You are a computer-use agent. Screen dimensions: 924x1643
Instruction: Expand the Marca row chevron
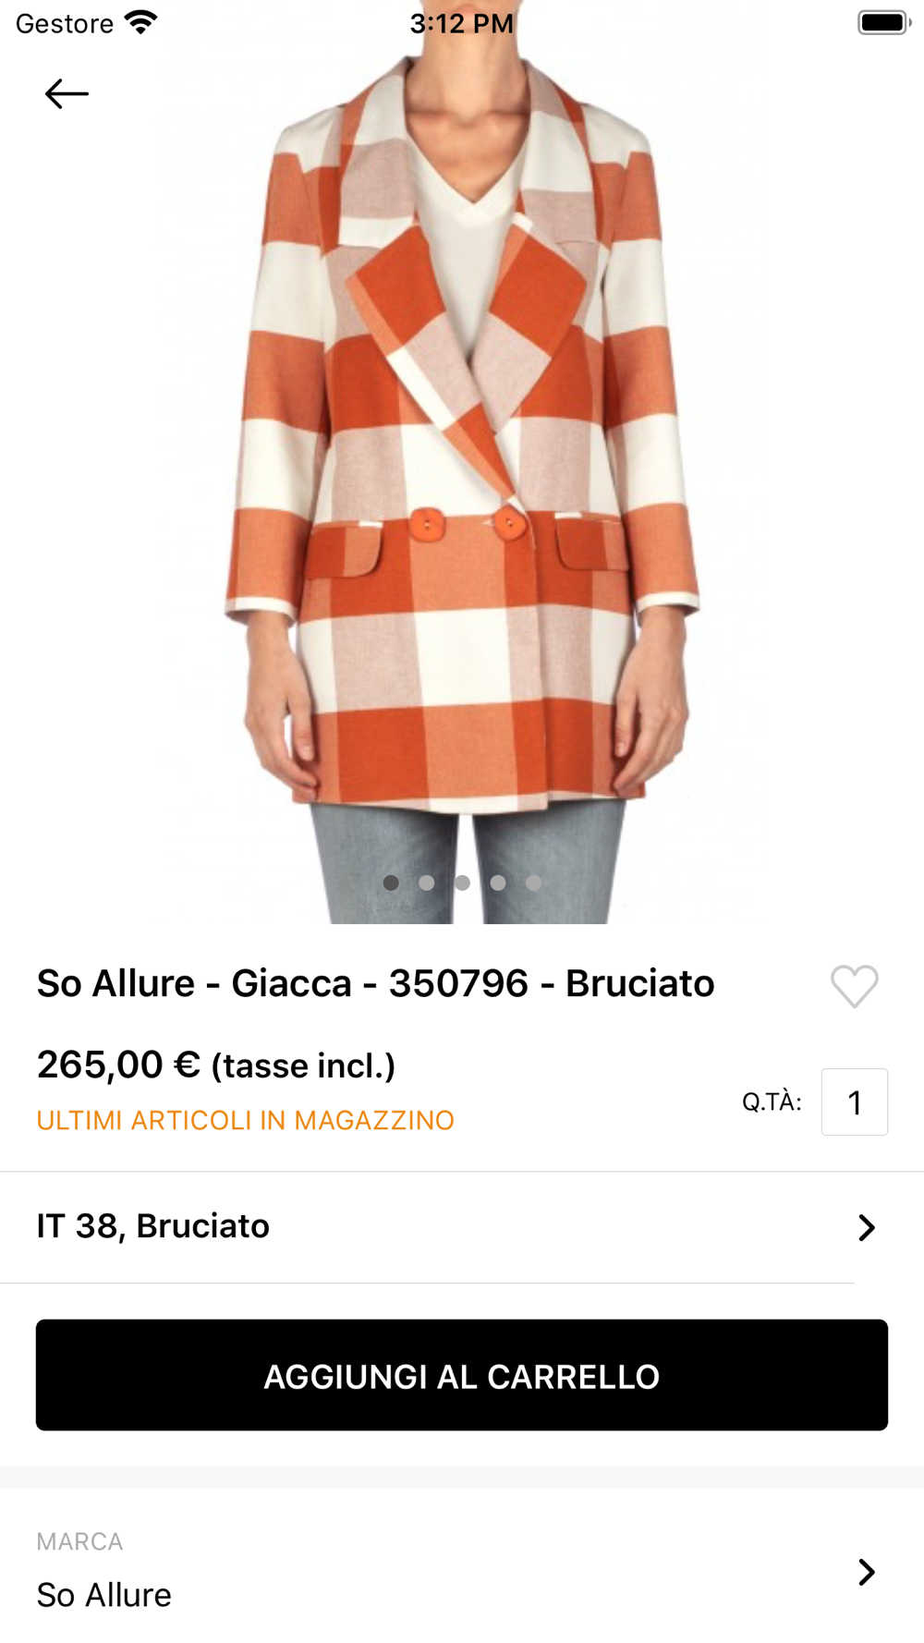(866, 1571)
